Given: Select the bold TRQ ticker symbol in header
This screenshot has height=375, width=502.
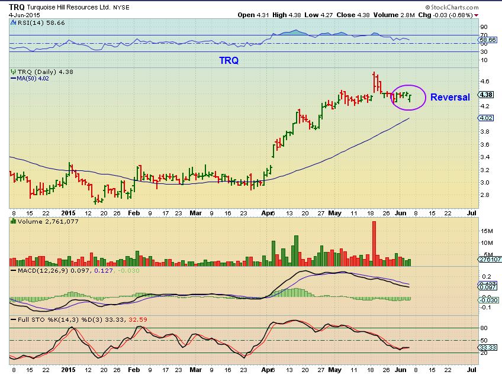Looking at the screenshot, I should pos(17,7).
